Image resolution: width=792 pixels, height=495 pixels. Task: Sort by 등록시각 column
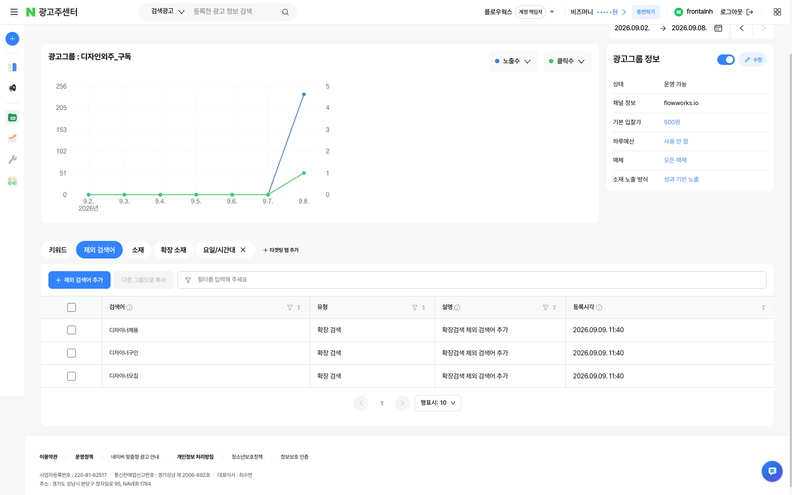[x=763, y=307]
